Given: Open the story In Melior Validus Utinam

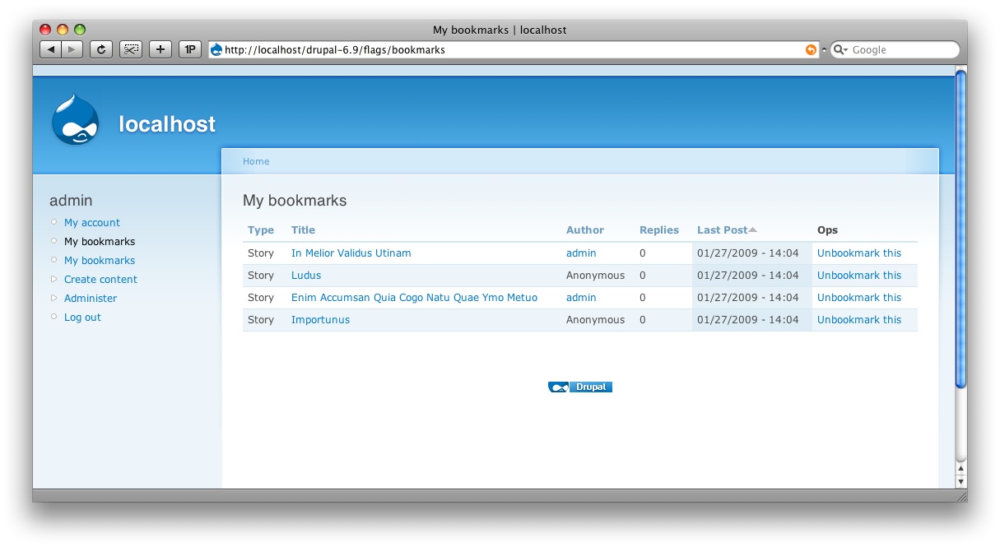Looking at the screenshot, I should coord(351,253).
